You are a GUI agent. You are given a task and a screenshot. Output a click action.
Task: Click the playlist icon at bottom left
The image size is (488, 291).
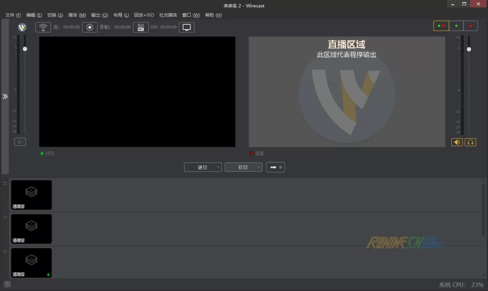pyautogui.click(x=7, y=284)
